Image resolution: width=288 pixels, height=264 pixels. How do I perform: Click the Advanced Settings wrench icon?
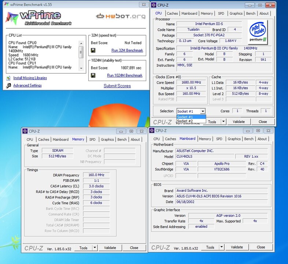(x=8, y=85)
